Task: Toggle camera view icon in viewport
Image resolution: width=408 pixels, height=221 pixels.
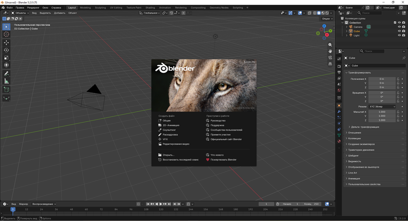Action: click(x=330, y=58)
